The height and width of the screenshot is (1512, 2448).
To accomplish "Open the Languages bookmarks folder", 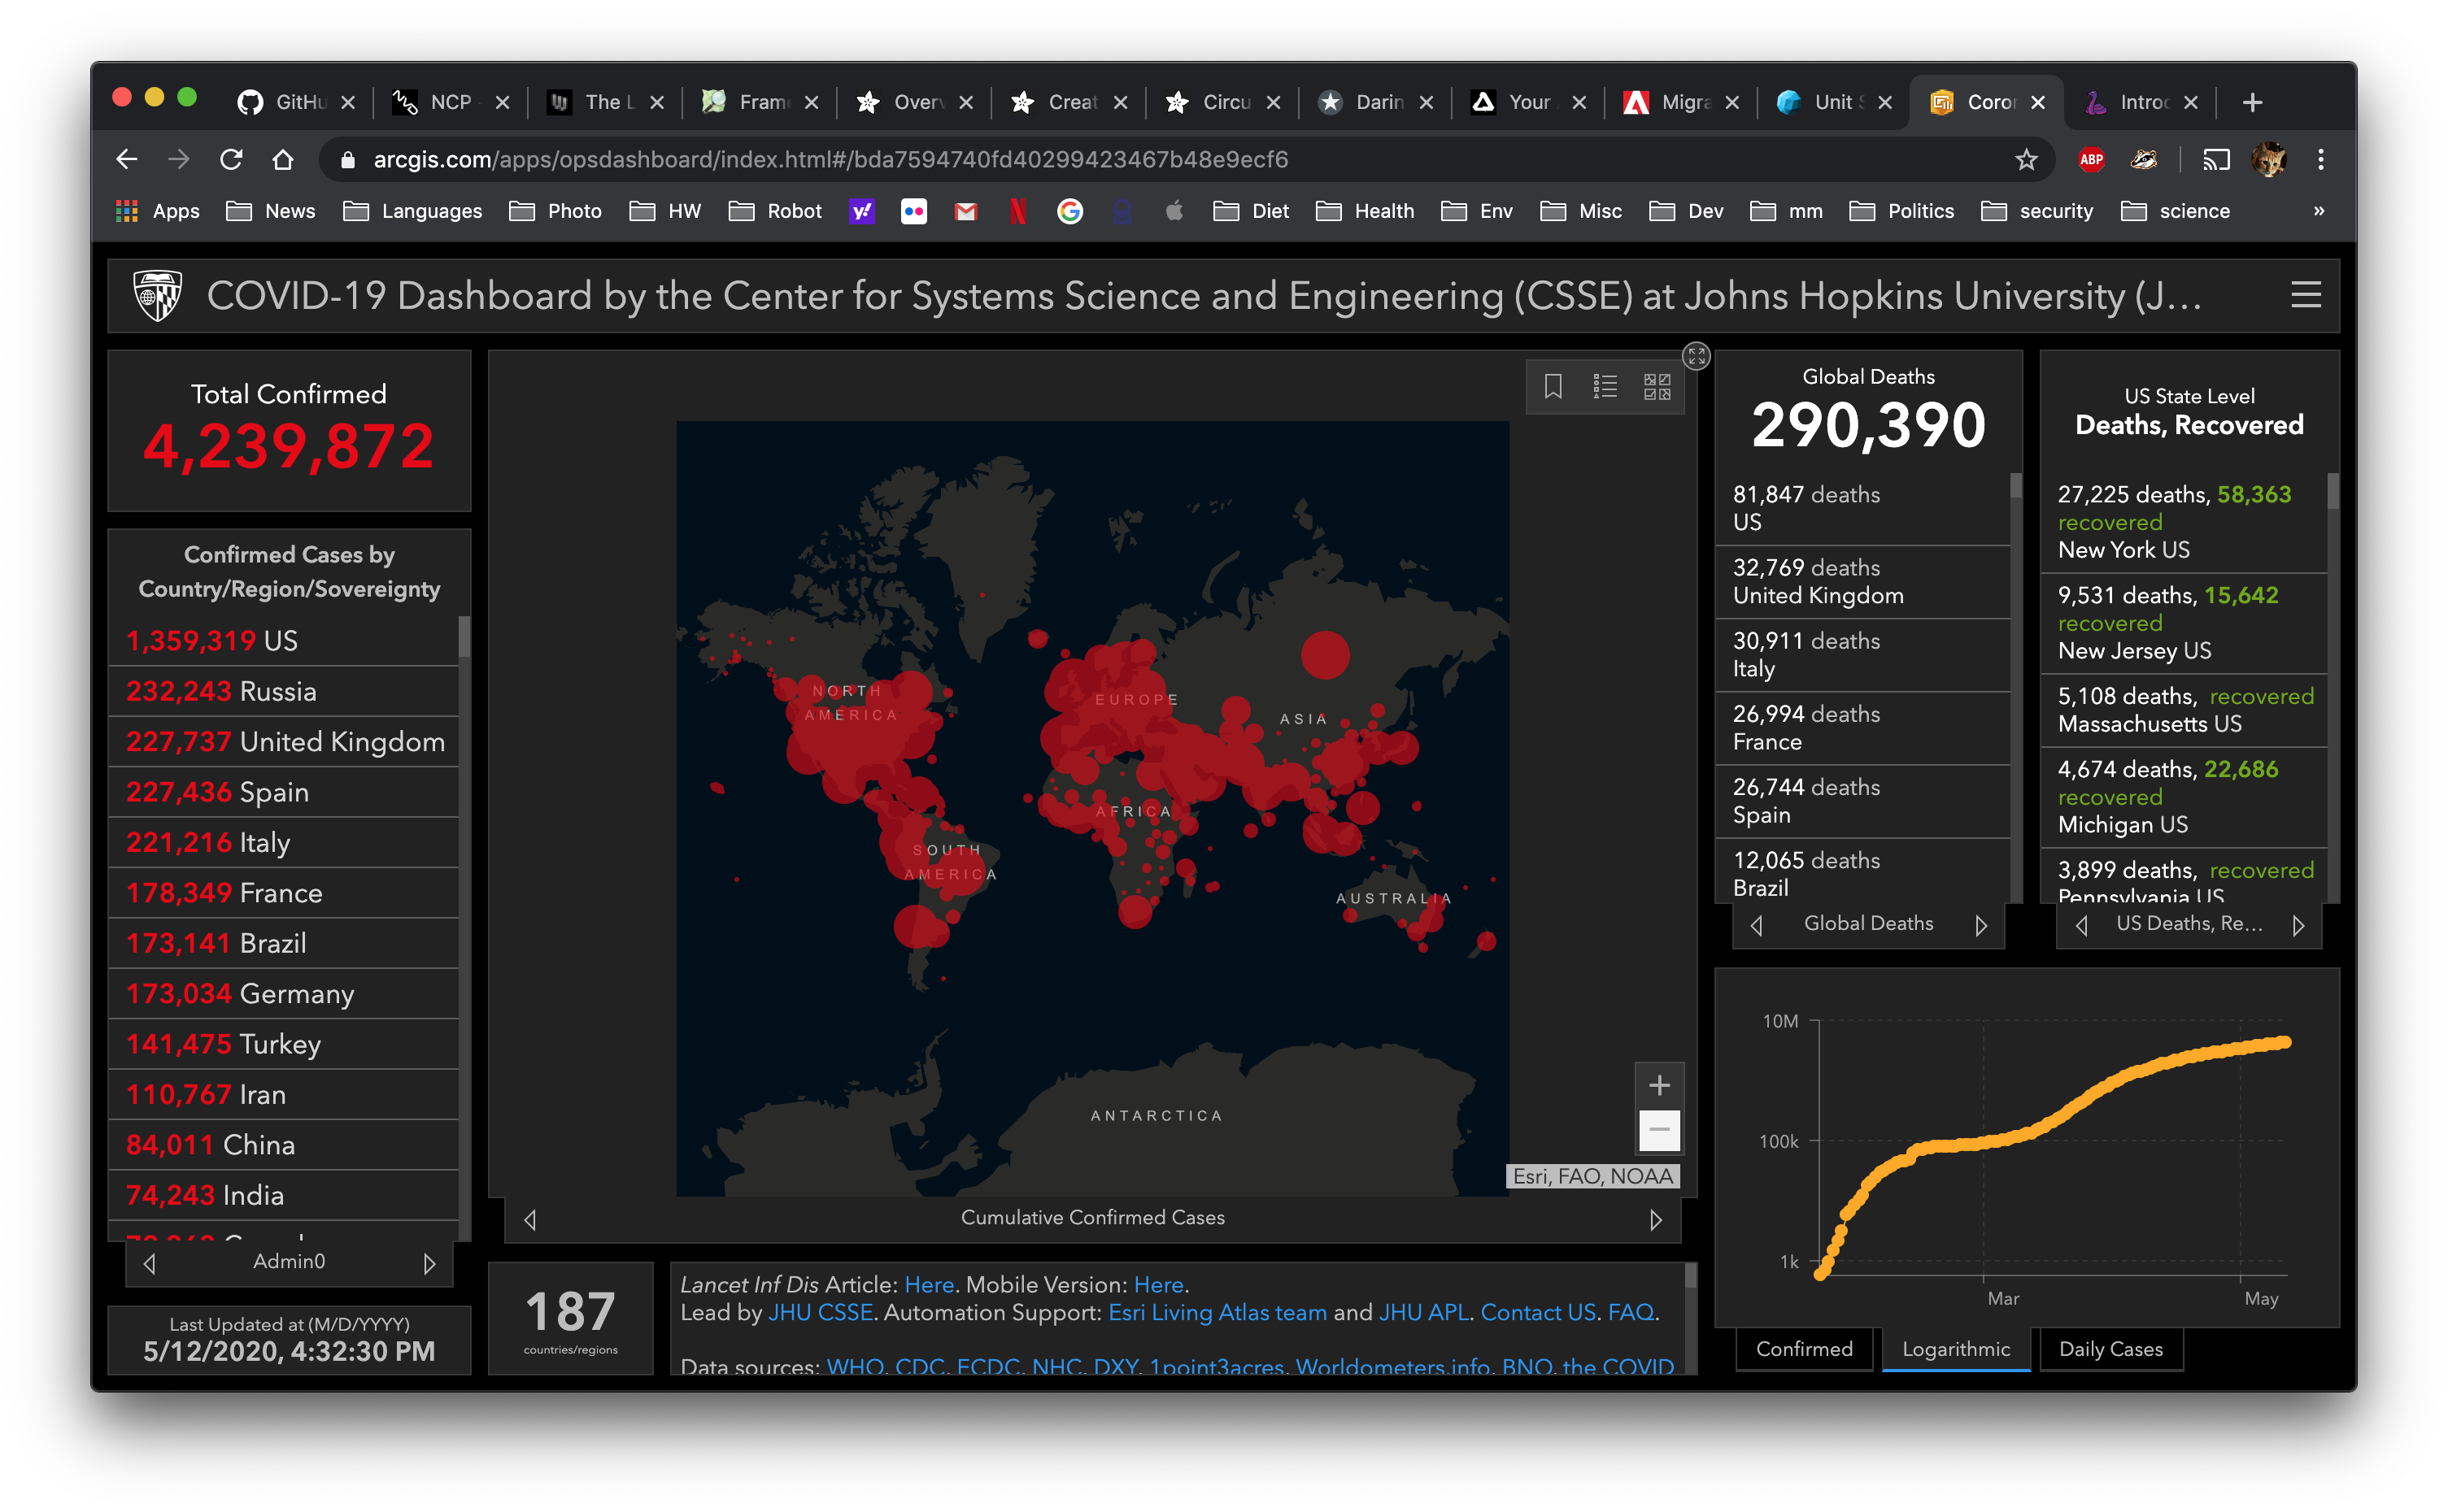I will tap(412, 211).
